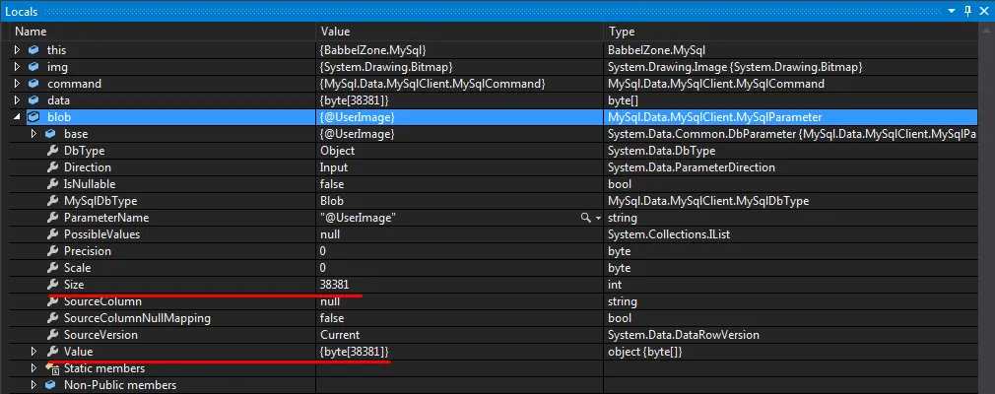The height and width of the screenshot is (394, 995).
Task: Expand the command variable node
Action: click(x=17, y=83)
